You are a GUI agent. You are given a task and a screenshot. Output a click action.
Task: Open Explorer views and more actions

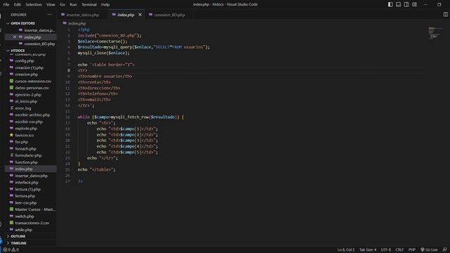[50, 15]
